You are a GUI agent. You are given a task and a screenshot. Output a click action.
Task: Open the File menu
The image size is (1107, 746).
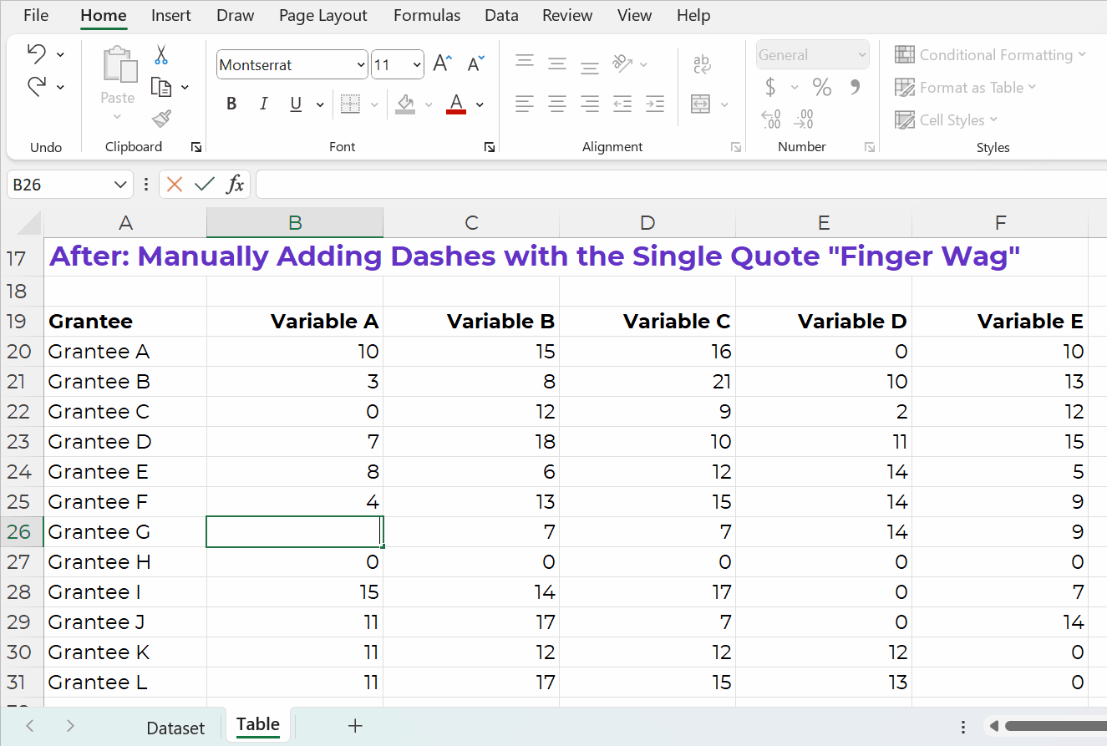tap(36, 15)
